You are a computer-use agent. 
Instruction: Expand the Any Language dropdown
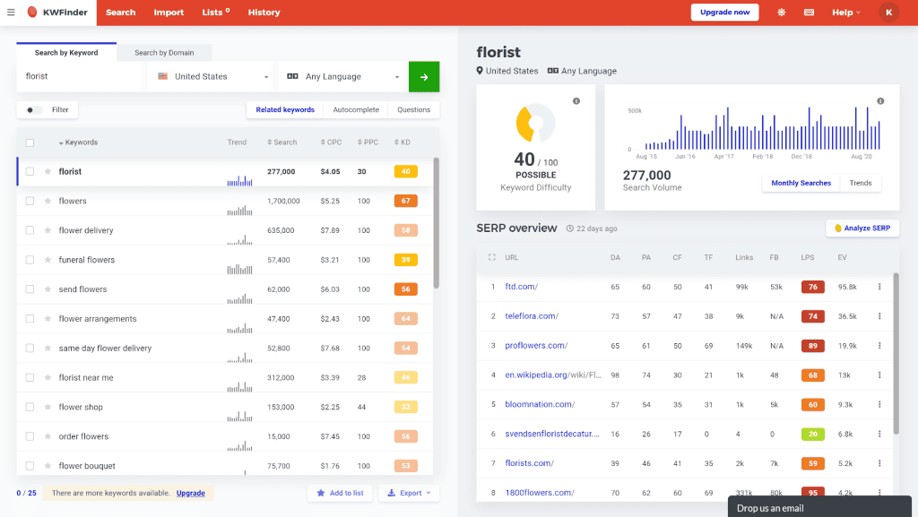click(342, 77)
